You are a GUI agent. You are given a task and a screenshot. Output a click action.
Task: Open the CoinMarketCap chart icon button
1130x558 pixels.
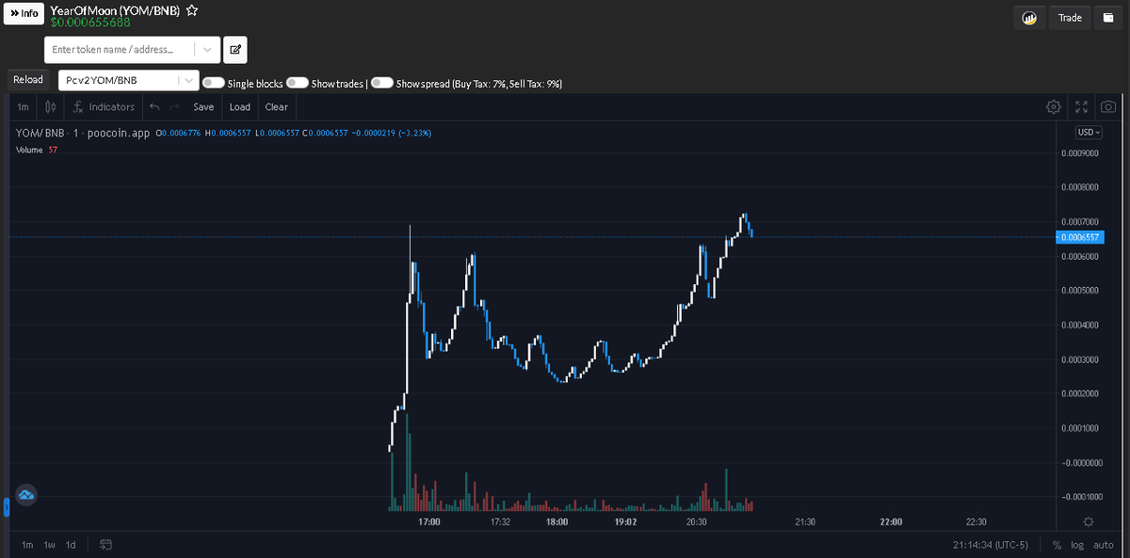point(1028,17)
